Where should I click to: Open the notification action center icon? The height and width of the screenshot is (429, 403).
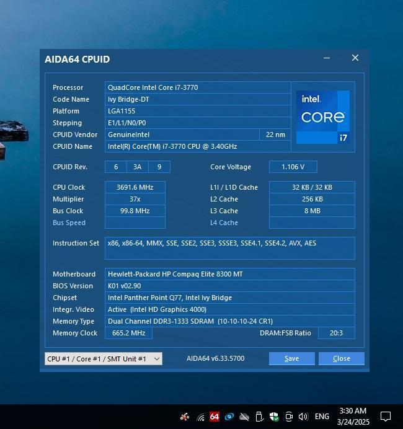point(386,417)
